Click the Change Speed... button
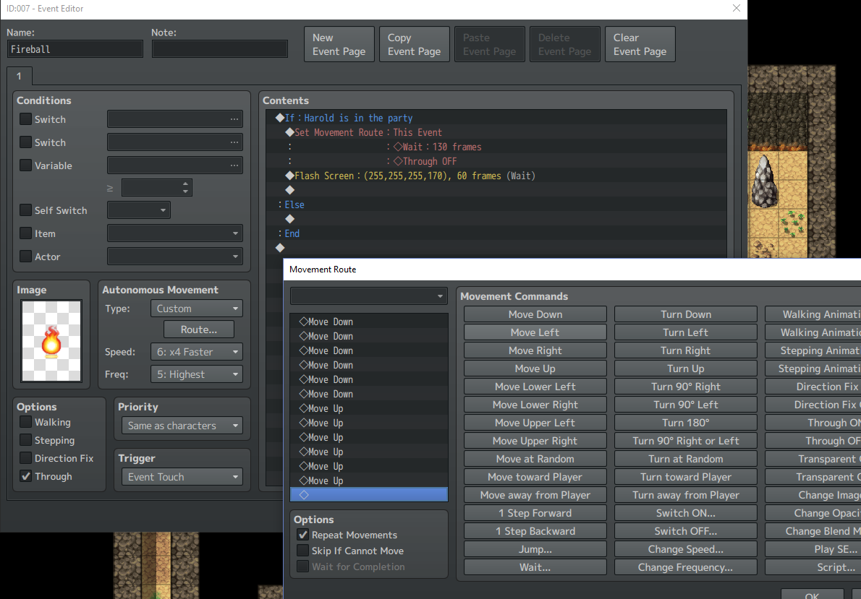 [685, 549]
